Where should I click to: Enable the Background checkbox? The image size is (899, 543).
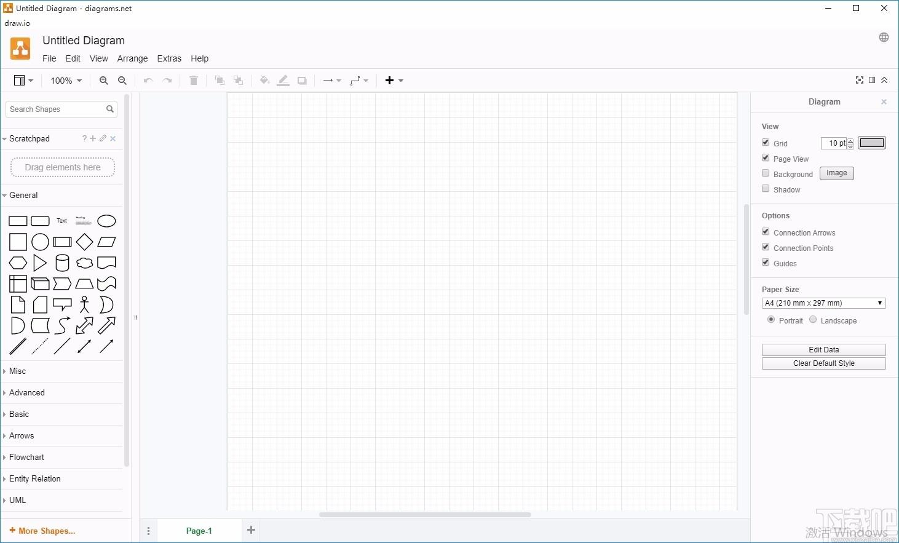[x=766, y=173]
